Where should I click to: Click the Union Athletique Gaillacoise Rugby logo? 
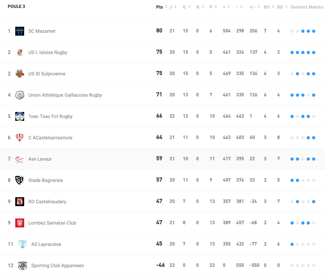click(x=20, y=95)
